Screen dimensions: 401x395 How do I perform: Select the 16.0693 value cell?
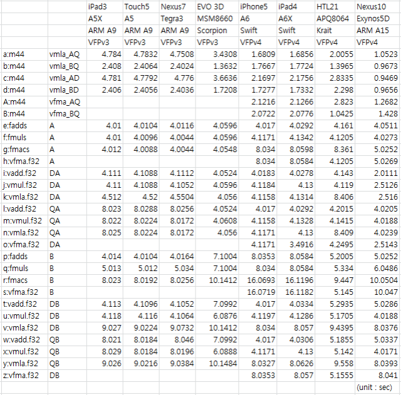(x=258, y=280)
